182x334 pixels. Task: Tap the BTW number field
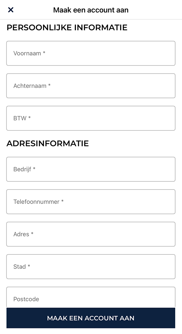tap(91, 118)
